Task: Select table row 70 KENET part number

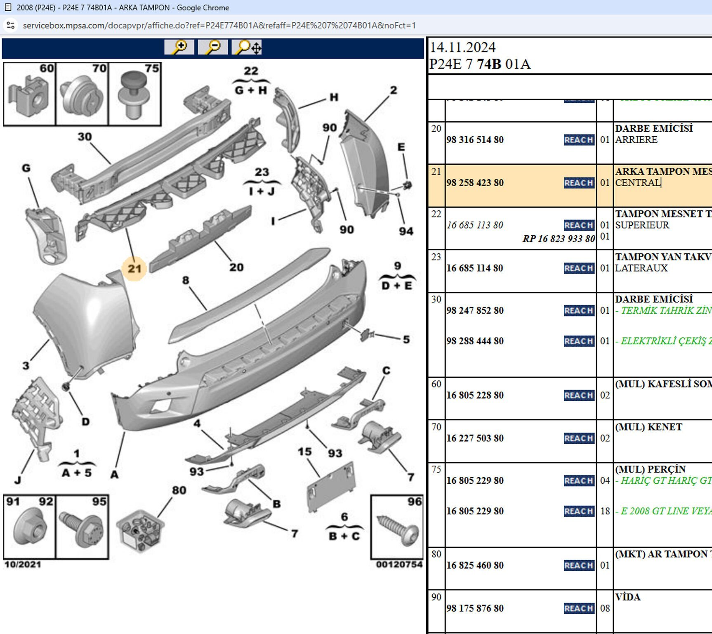Action: pyautogui.click(x=475, y=438)
